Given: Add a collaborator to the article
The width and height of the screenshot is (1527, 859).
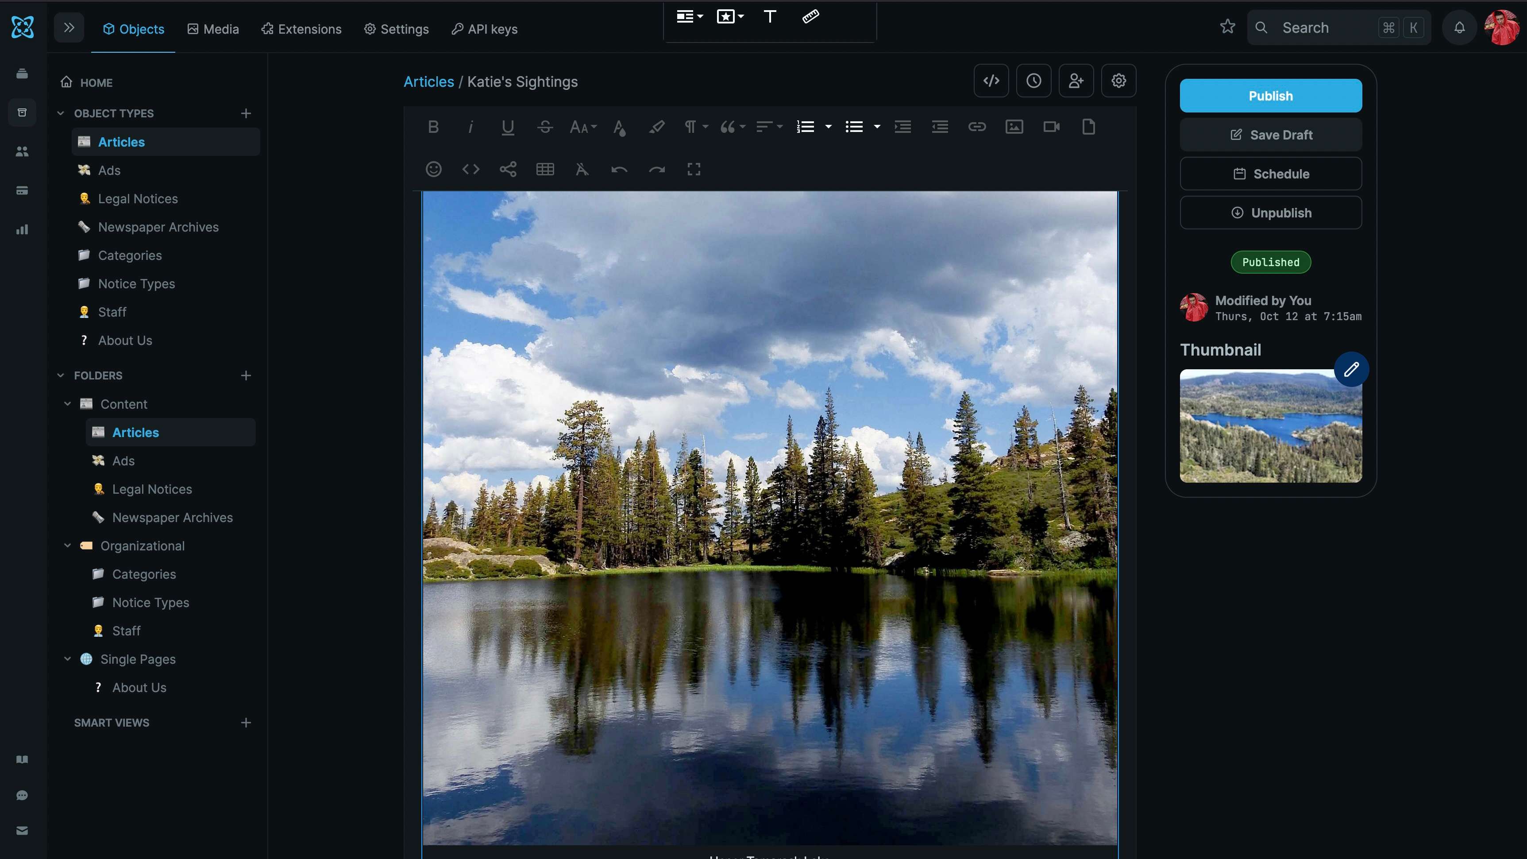Looking at the screenshot, I should click(1076, 81).
